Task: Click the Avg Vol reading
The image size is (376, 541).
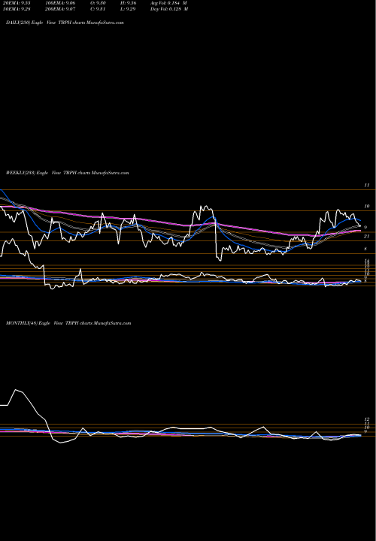Action: coord(169,3)
